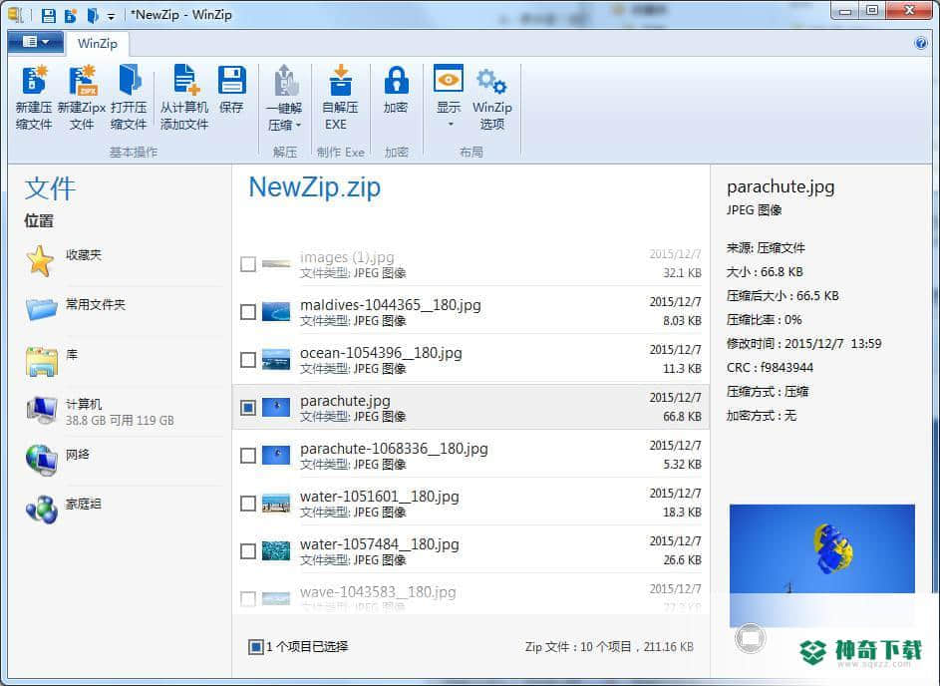
Task: Click the Display (显示) eye icon
Action: click(x=449, y=79)
